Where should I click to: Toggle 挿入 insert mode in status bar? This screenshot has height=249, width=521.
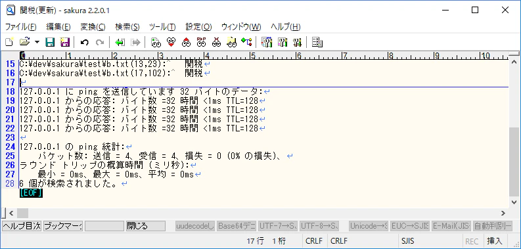pos(495,241)
